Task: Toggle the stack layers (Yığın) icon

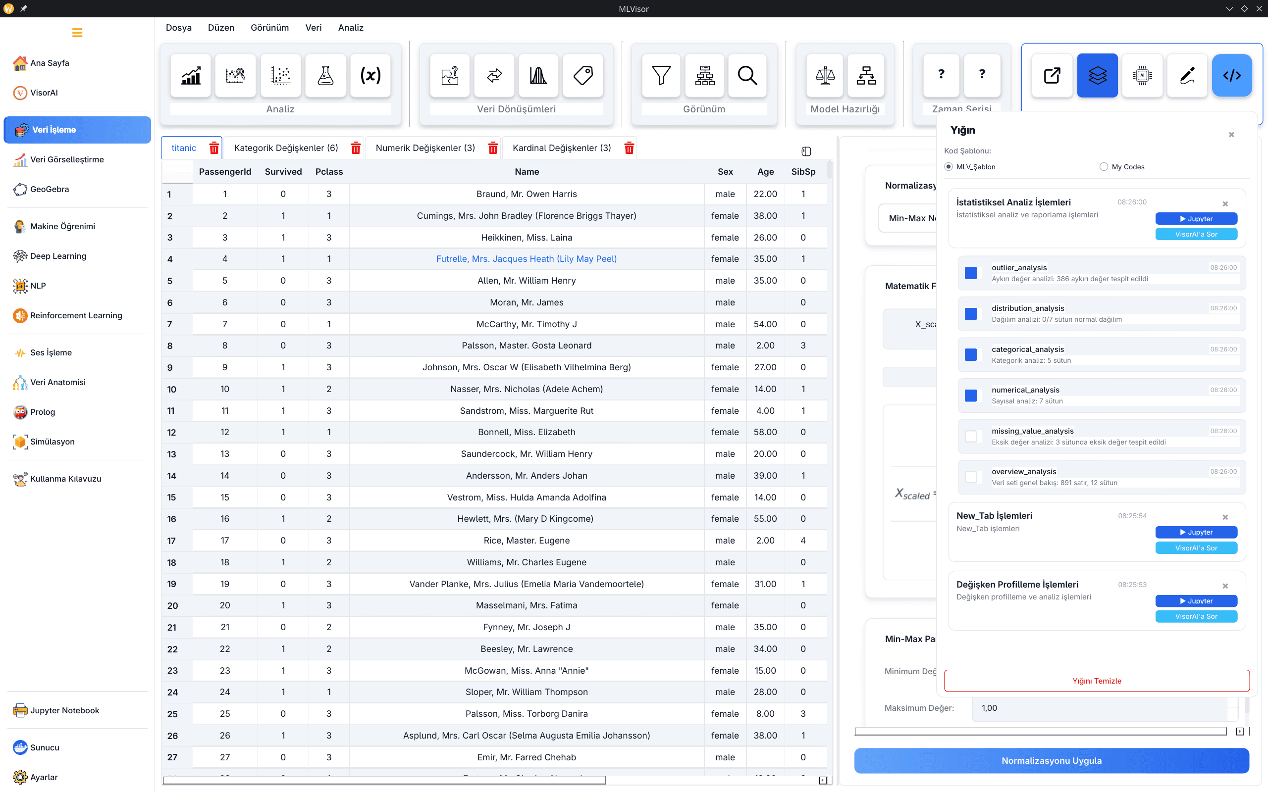Action: [x=1097, y=75]
